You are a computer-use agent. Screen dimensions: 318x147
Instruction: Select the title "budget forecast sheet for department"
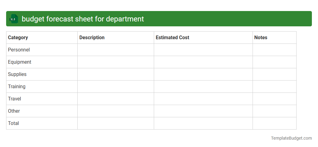pos(83,19)
